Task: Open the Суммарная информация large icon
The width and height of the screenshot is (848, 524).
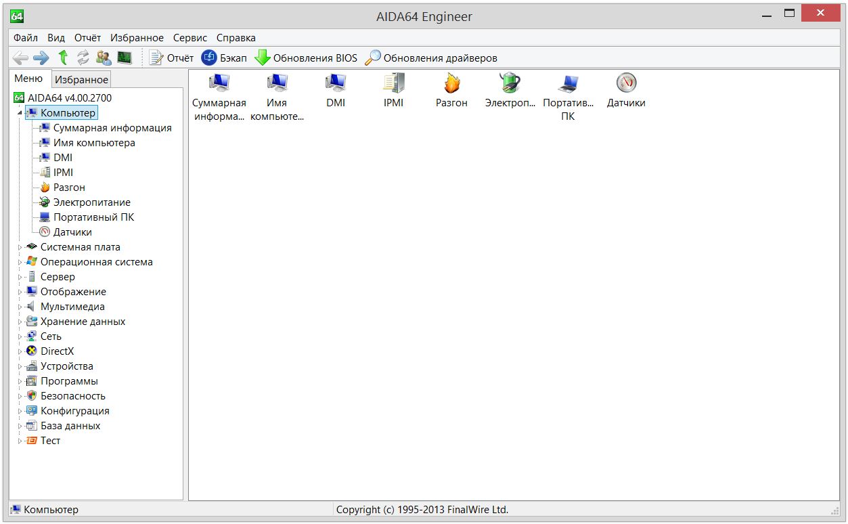Action: (x=219, y=97)
